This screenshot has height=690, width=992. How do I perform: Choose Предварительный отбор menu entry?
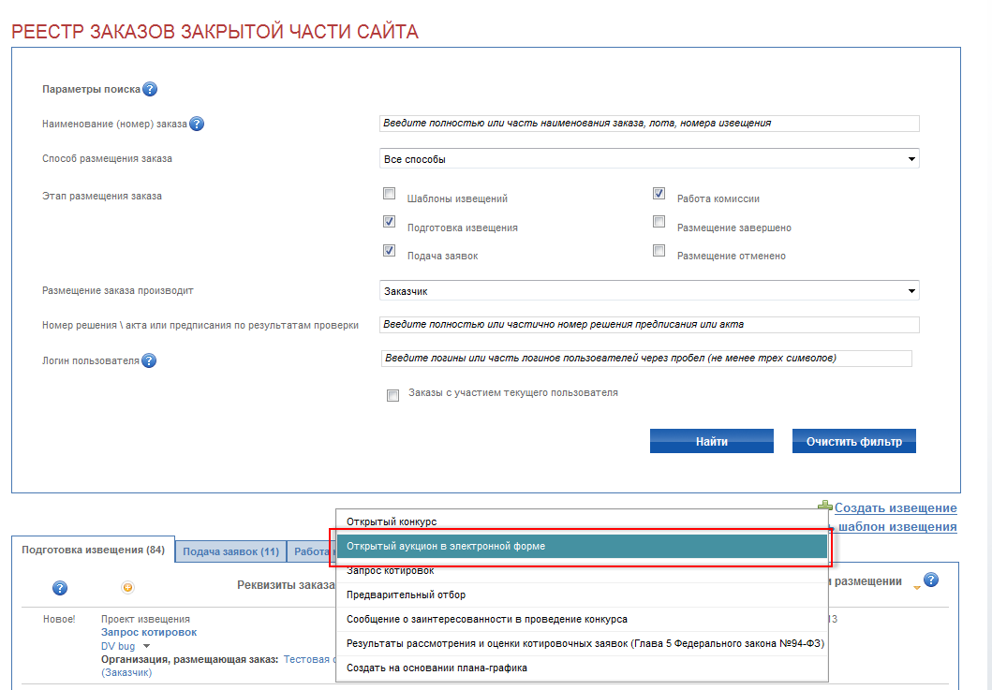coord(582,595)
